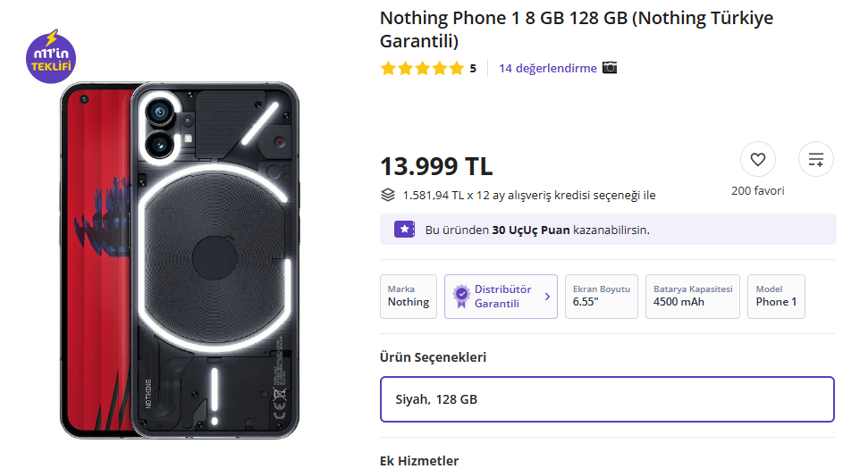
Task: Click the product title text
Action: (x=576, y=29)
